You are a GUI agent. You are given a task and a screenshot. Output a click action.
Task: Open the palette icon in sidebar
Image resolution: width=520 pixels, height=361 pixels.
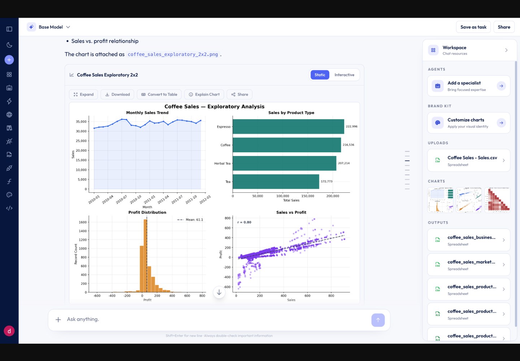coord(9,195)
